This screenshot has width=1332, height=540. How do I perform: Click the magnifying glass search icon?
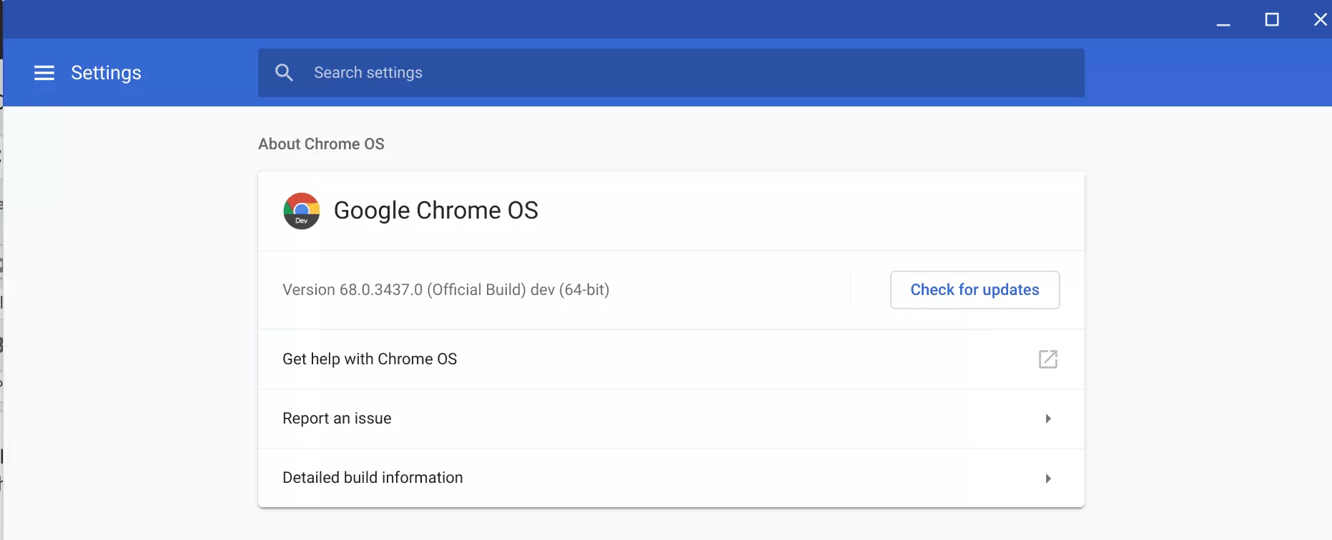point(284,73)
